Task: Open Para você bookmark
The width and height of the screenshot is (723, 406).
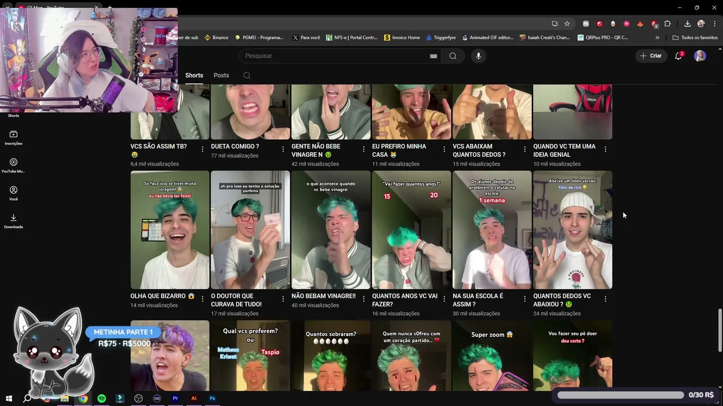Action: (x=306, y=38)
